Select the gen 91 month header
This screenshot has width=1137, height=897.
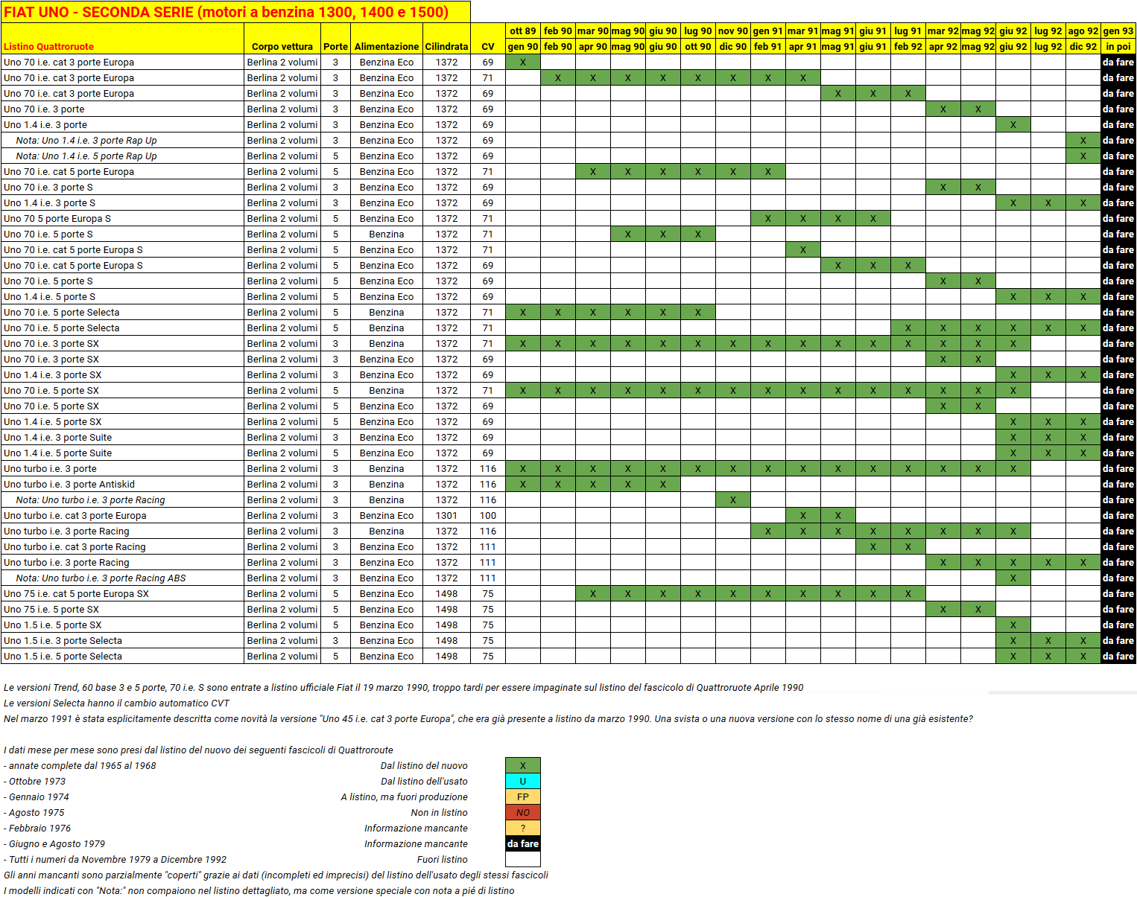pos(768,31)
